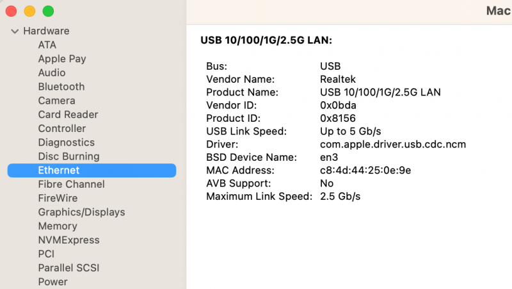This screenshot has height=289, width=512.
Task: Open the NVMExpress entry
Action: pos(68,240)
